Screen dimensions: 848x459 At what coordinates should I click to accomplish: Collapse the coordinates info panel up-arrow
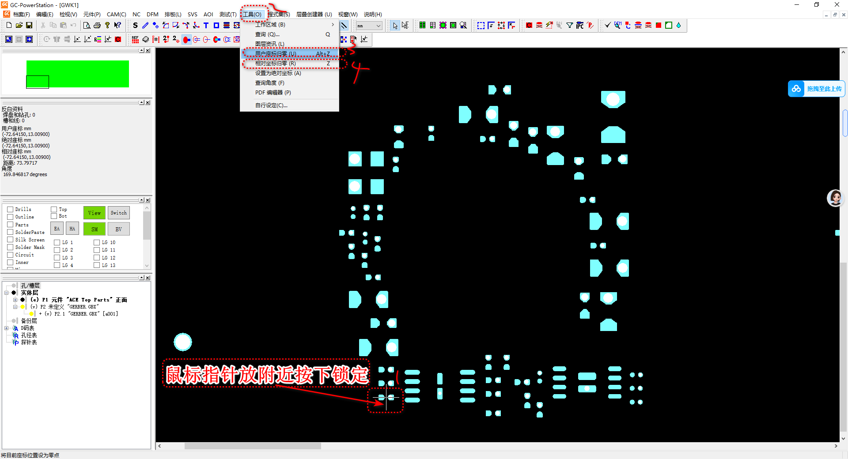click(142, 102)
